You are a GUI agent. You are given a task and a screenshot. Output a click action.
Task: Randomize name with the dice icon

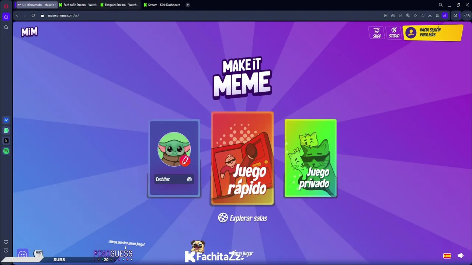click(189, 179)
